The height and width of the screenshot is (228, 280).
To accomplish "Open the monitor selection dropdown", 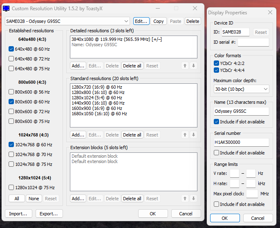I will 67,21.
